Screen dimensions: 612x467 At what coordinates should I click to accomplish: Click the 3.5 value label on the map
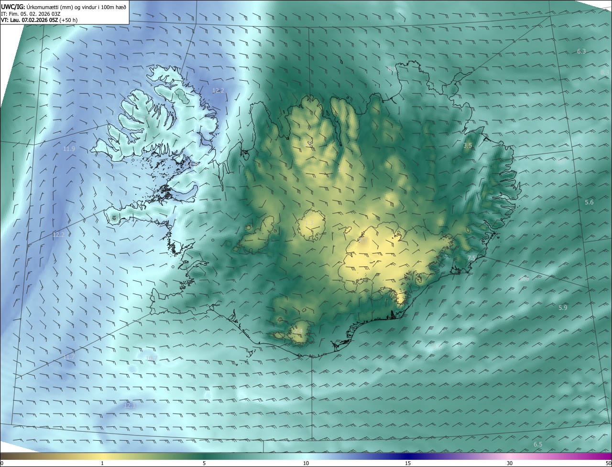point(468,145)
